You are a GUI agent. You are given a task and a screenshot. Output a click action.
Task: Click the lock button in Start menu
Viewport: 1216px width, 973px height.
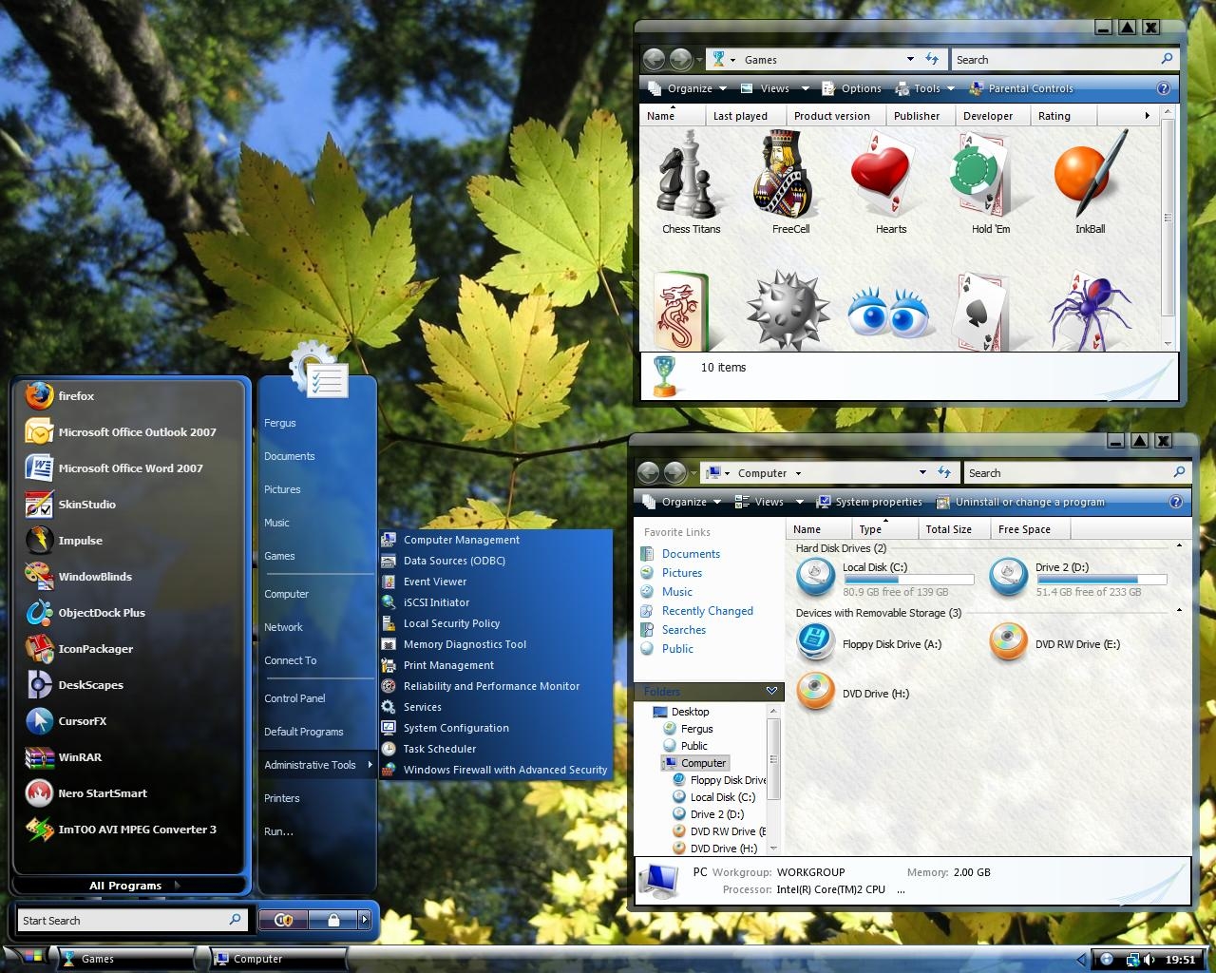333,919
